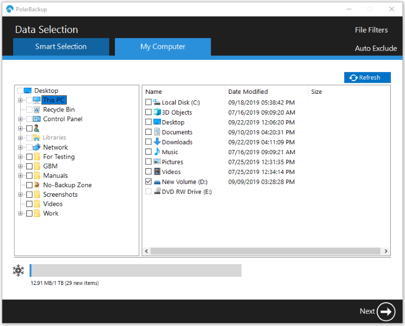Click the storage usage progress bar
405x326 pixels.
point(135,270)
